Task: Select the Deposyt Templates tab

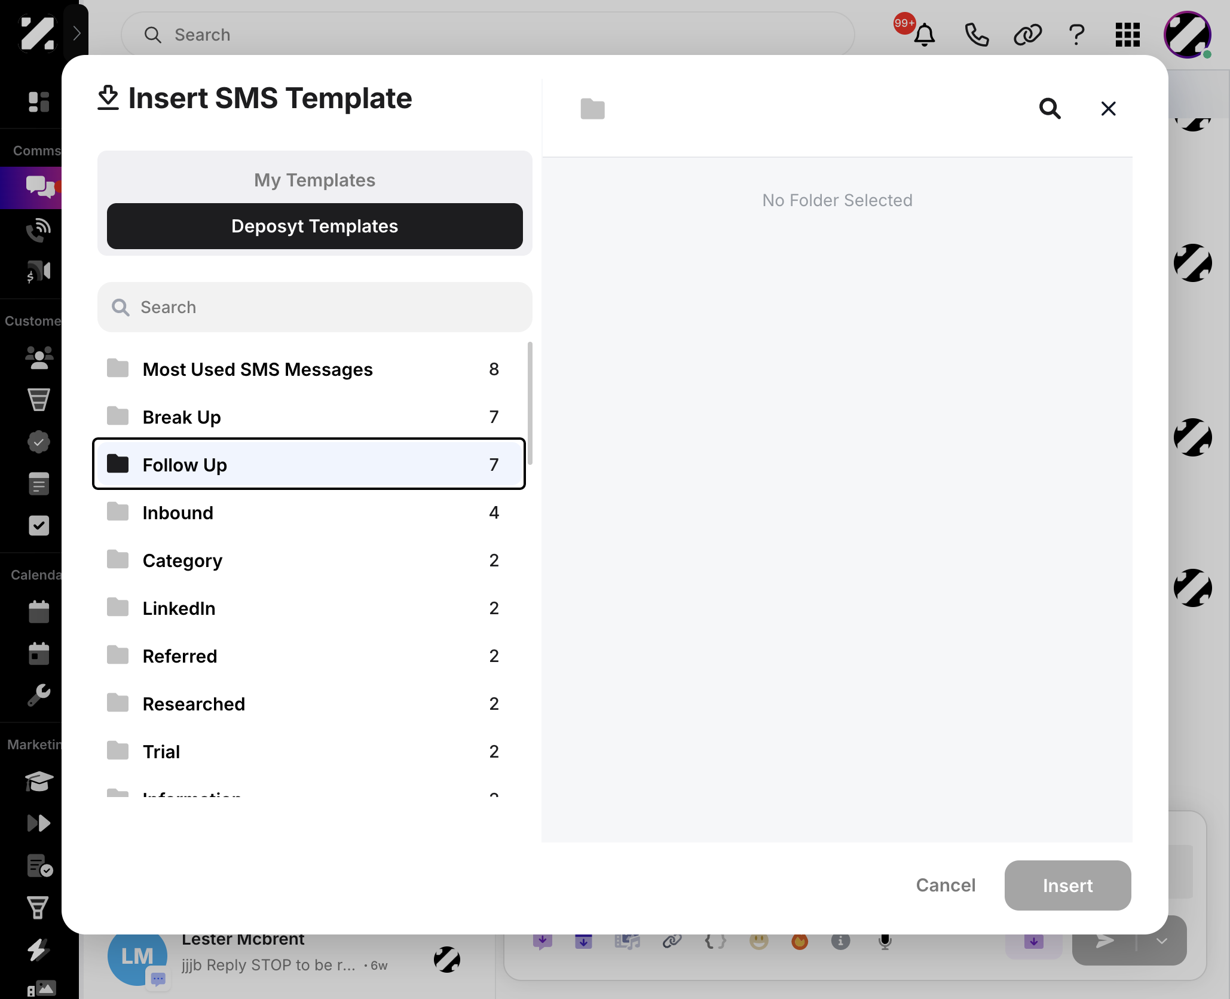Action: click(x=314, y=226)
